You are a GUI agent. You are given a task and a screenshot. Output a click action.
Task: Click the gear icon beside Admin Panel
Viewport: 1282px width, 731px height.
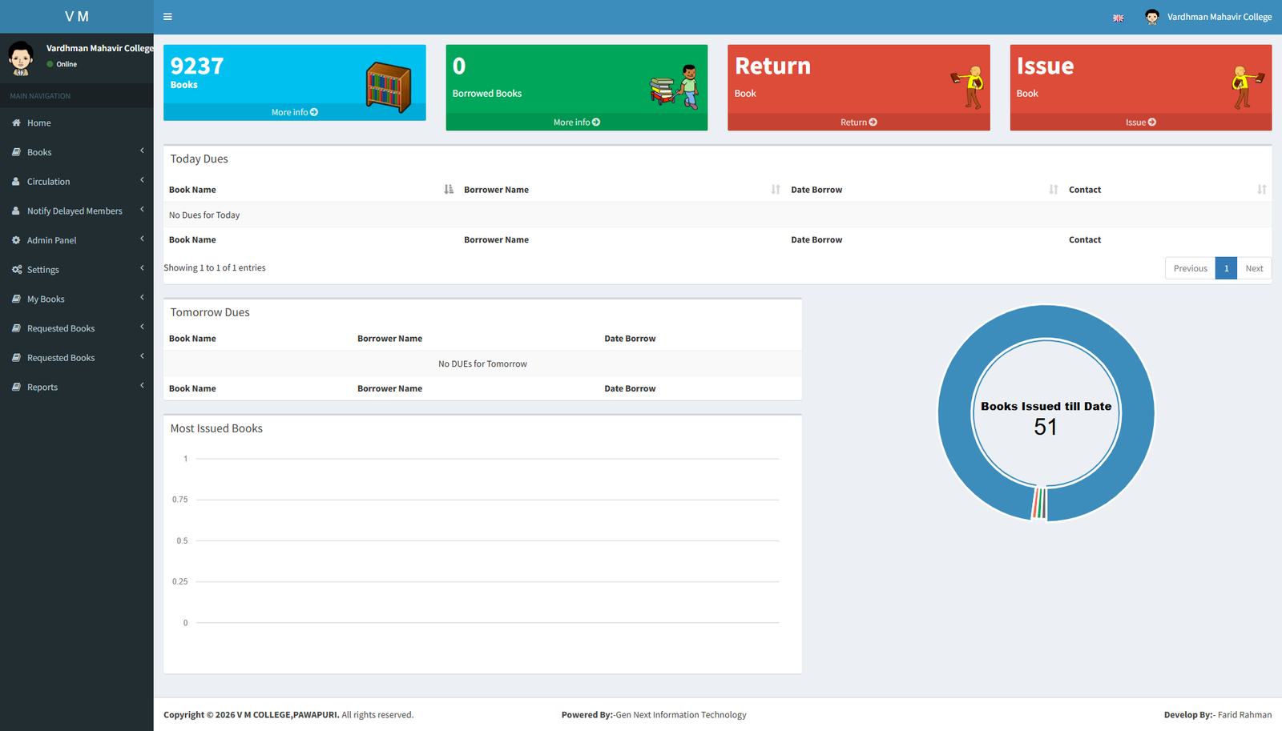[x=16, y=240]
